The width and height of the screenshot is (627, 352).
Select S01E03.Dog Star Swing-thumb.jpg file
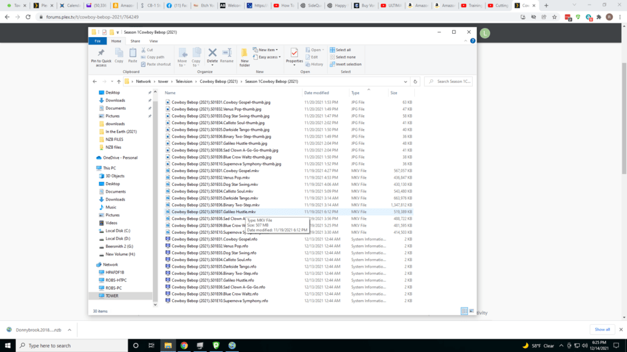click(220, 116)
